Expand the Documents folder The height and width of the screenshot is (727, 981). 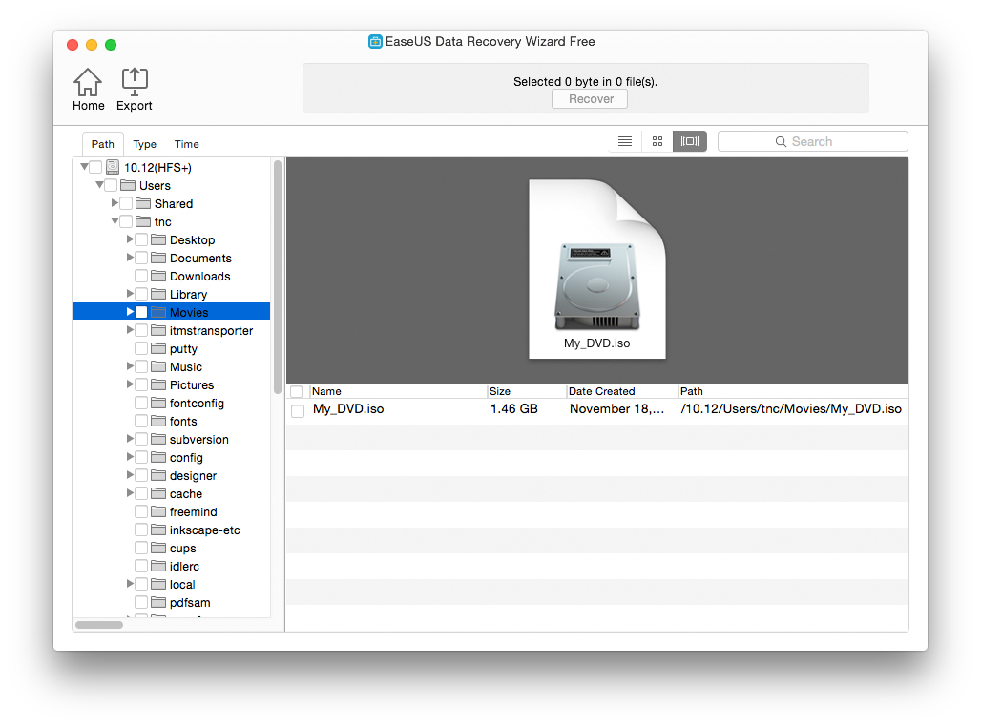pos(130,258)
